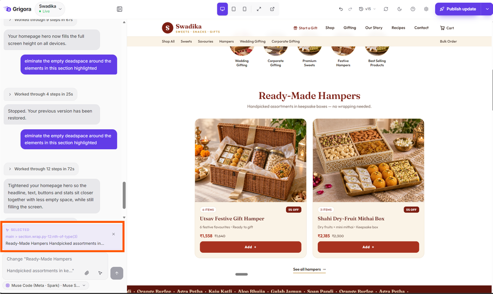The image size is (493, 294).
Task: Attach a file with paperclip icon
Action: tap(87, 273)
